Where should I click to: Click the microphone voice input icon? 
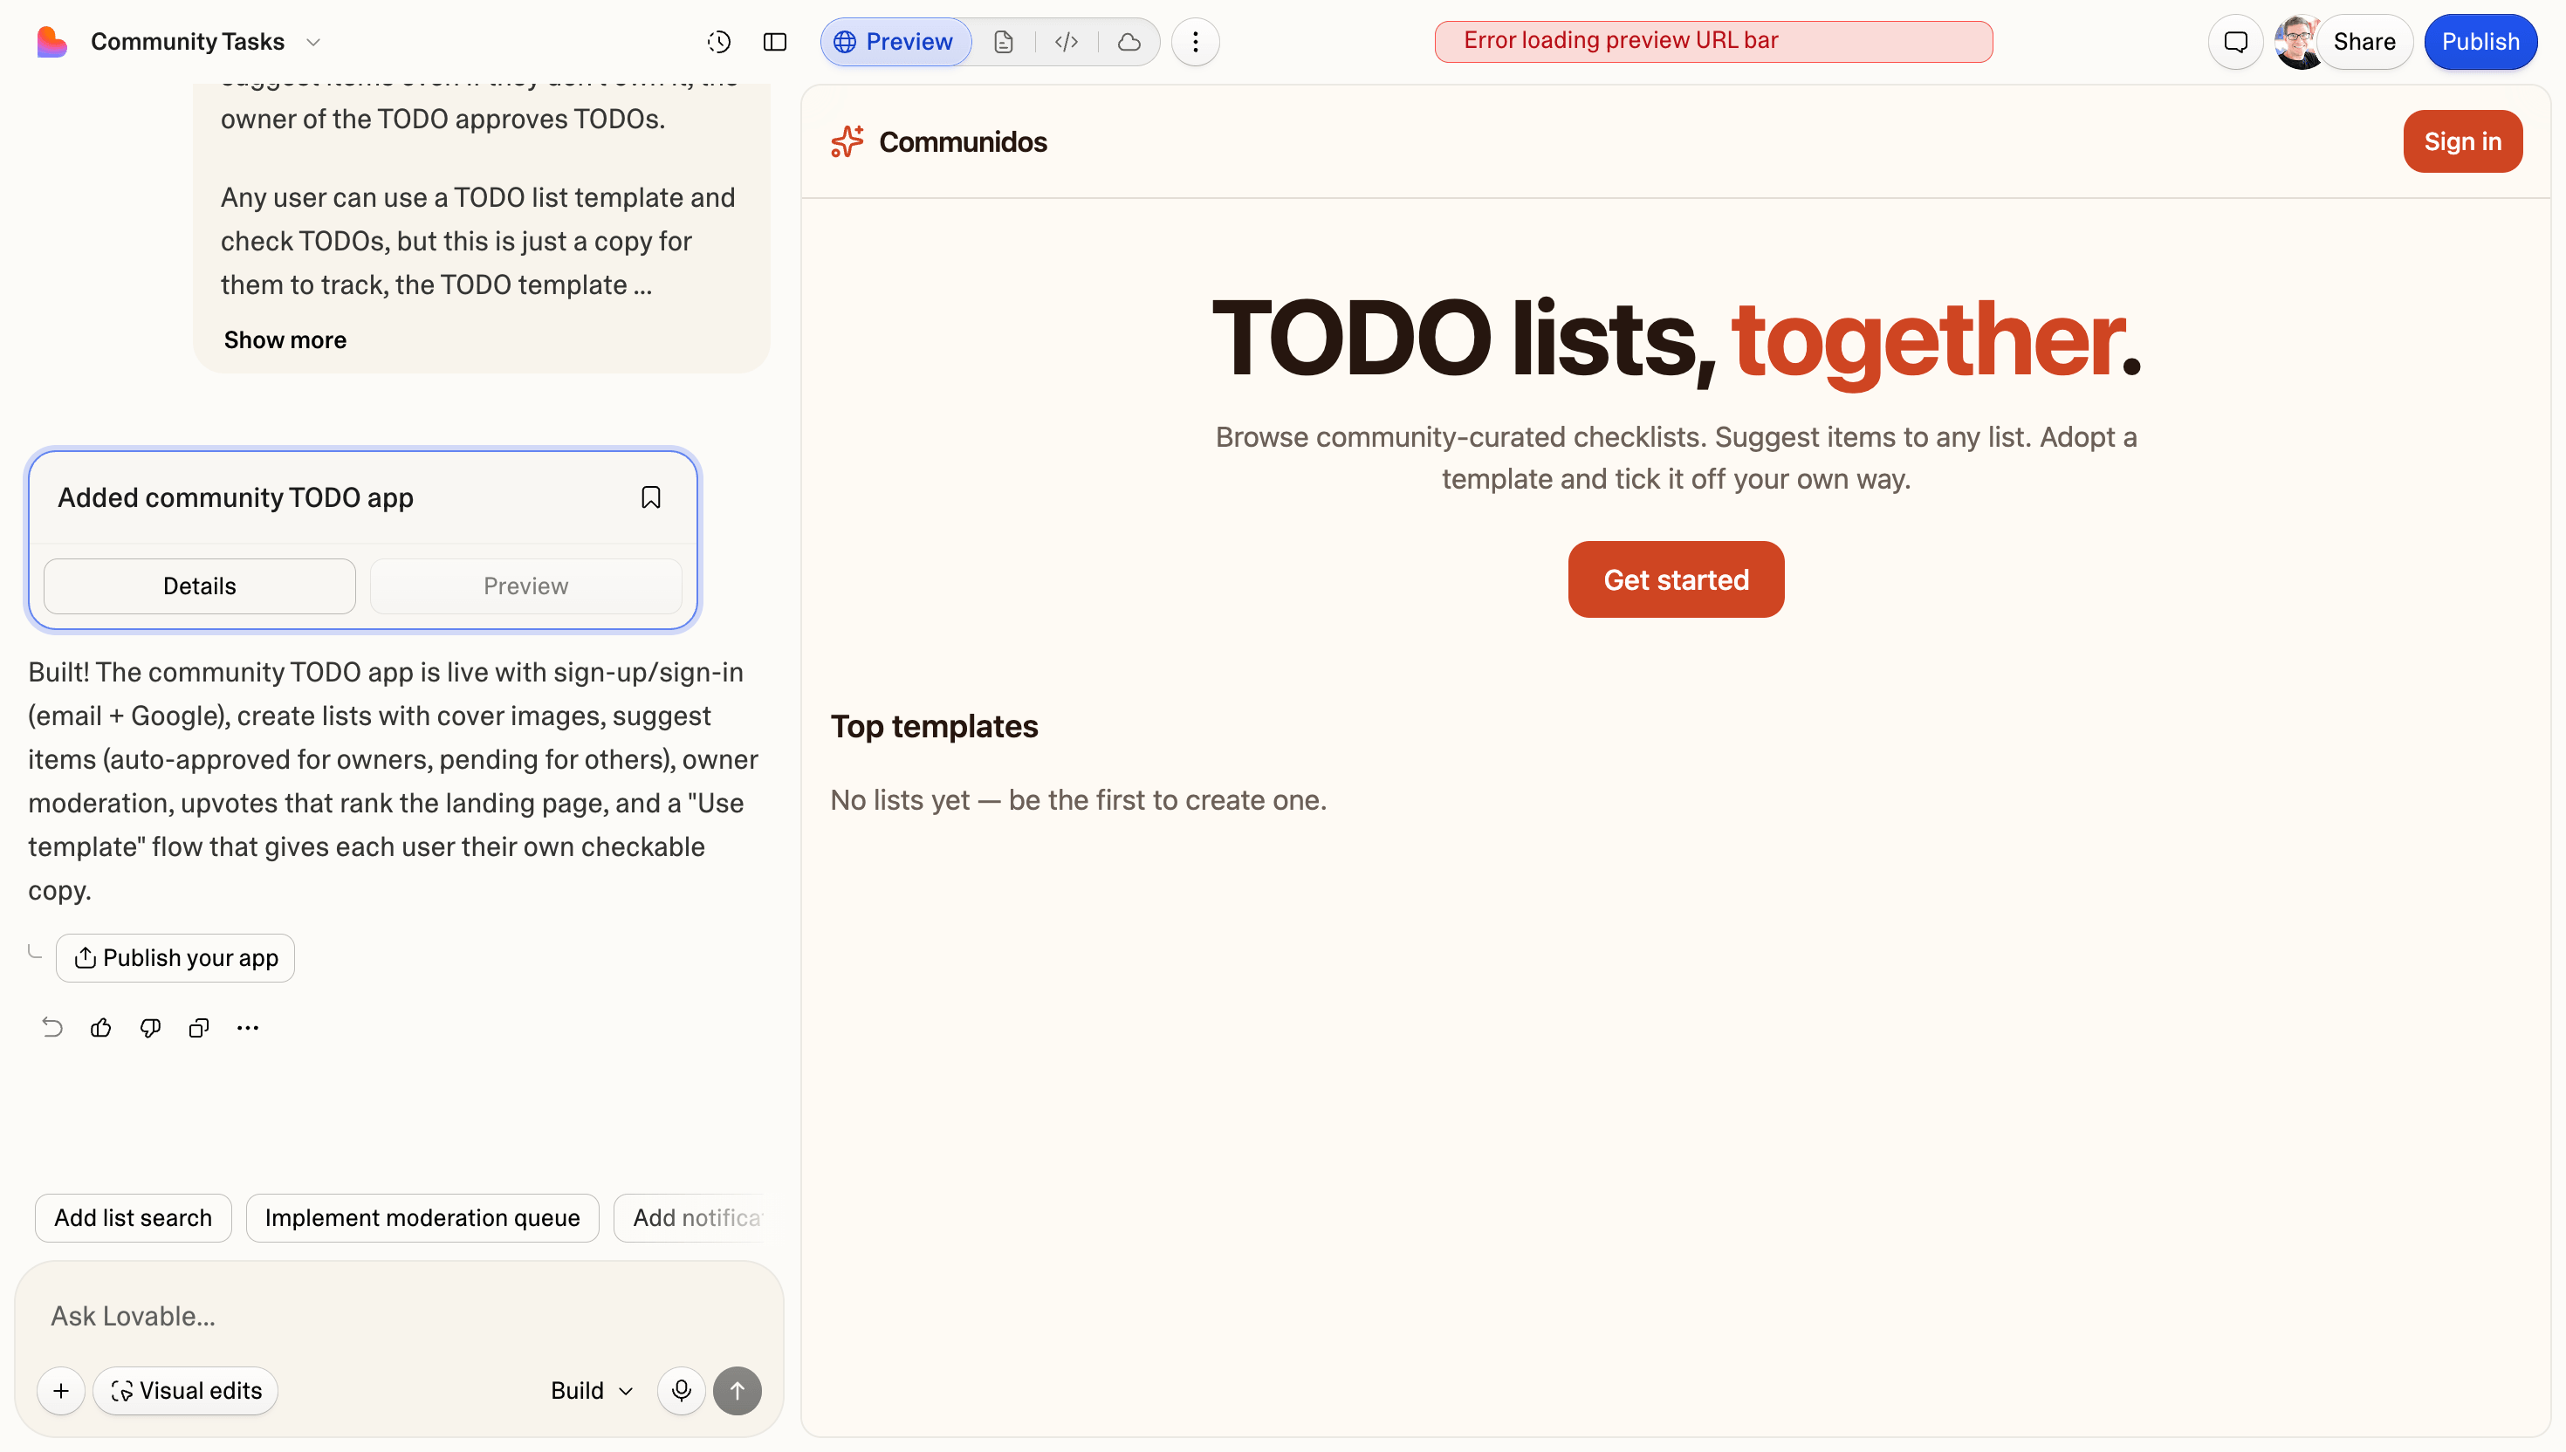pos(681,1391)
